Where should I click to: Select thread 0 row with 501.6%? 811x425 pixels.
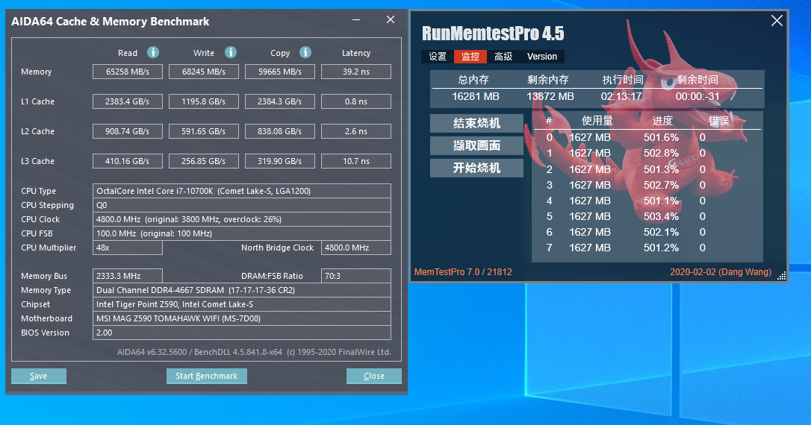pos(647,137)
